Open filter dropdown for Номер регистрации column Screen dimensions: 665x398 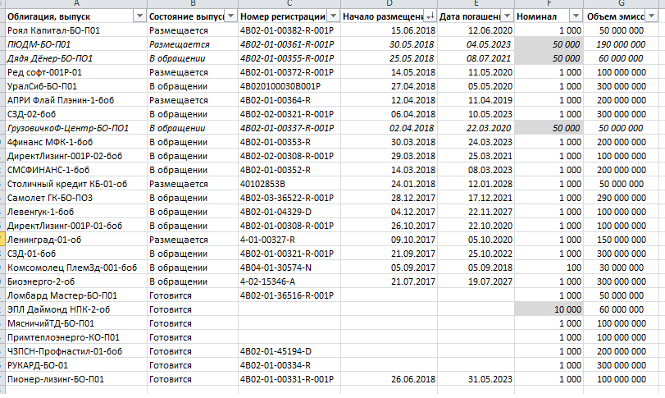coord(333,16)
